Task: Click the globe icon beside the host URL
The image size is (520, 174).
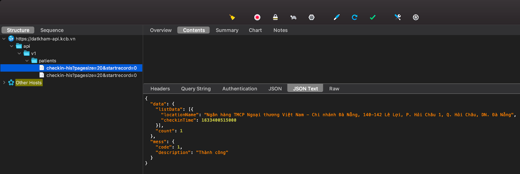Action: (11, 39)
